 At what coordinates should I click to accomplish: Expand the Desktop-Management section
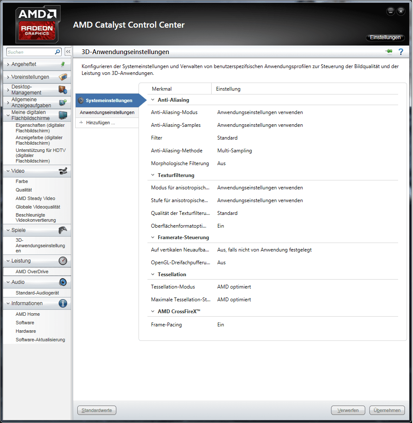coord(8,89)
